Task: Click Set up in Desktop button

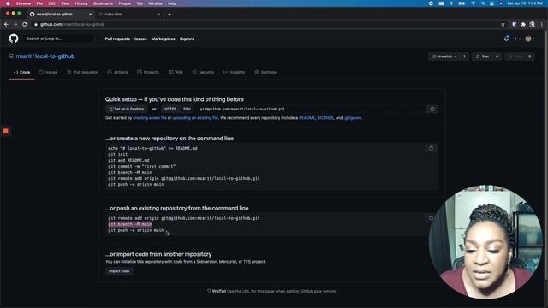Action: 126,109
